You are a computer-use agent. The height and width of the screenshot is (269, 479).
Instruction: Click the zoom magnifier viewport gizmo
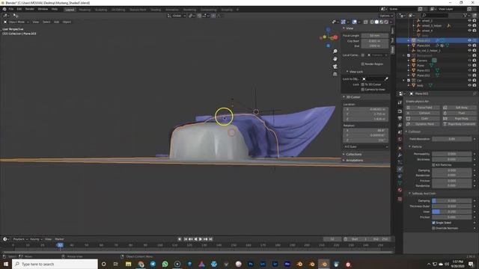point(335,52)
